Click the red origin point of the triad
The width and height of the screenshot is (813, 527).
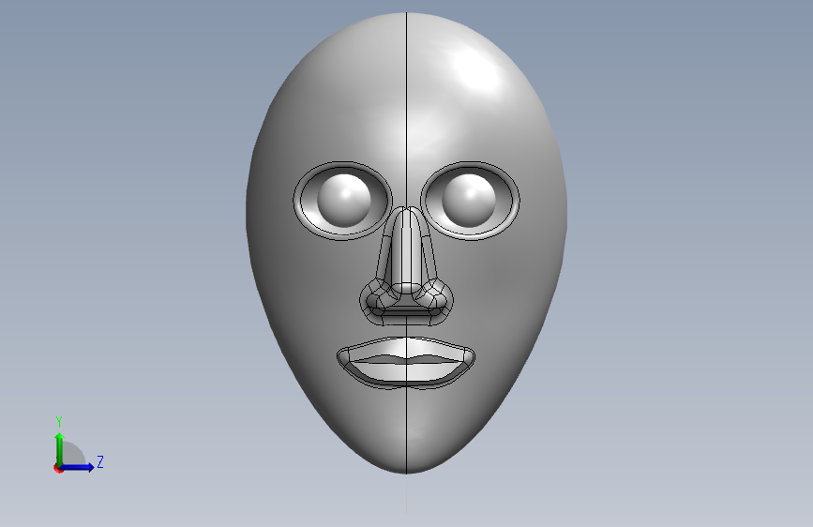click(57, 468)
